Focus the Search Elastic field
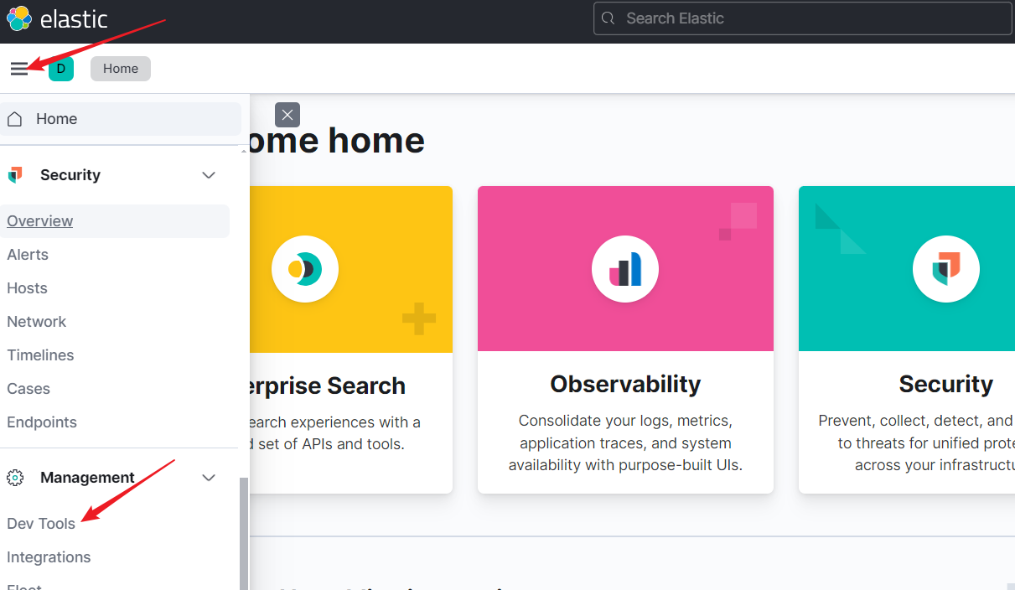The width and height of the screenshot is (1015, 590). pos(803,18)
